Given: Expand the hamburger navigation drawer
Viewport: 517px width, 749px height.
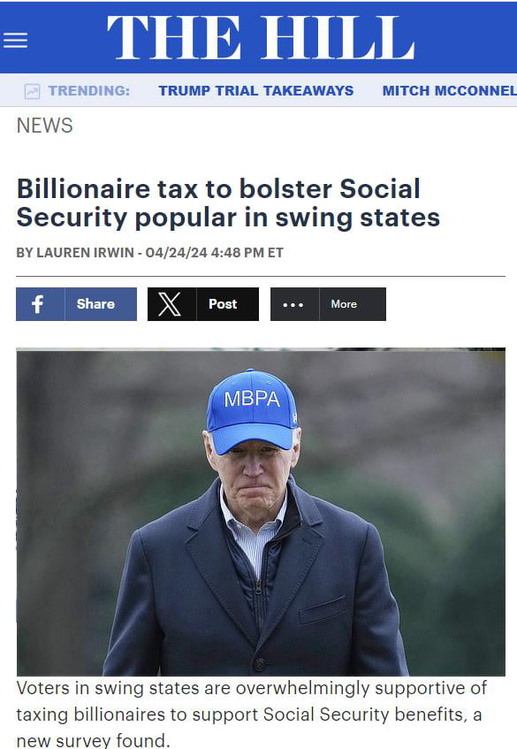Looking at the screenshot, I should click(x=16, y=39).
